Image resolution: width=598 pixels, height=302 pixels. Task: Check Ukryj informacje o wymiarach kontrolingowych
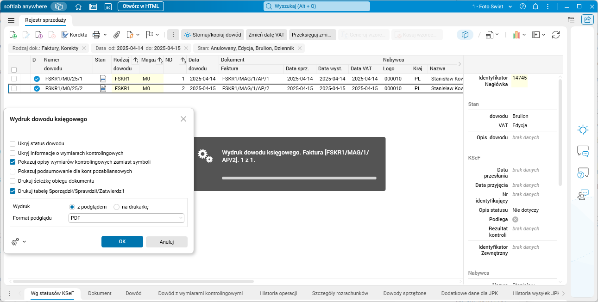[13, 153]
